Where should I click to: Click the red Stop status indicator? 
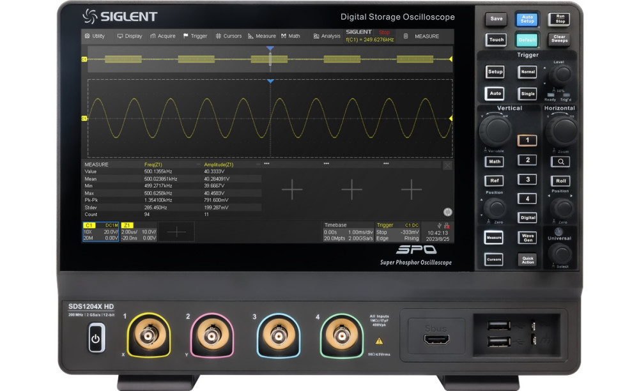tap(384, 32)
